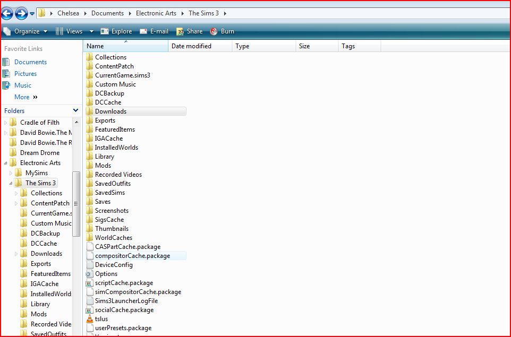Open Documents in Favorite Links
511x337 pixels.
coord(31,62)
